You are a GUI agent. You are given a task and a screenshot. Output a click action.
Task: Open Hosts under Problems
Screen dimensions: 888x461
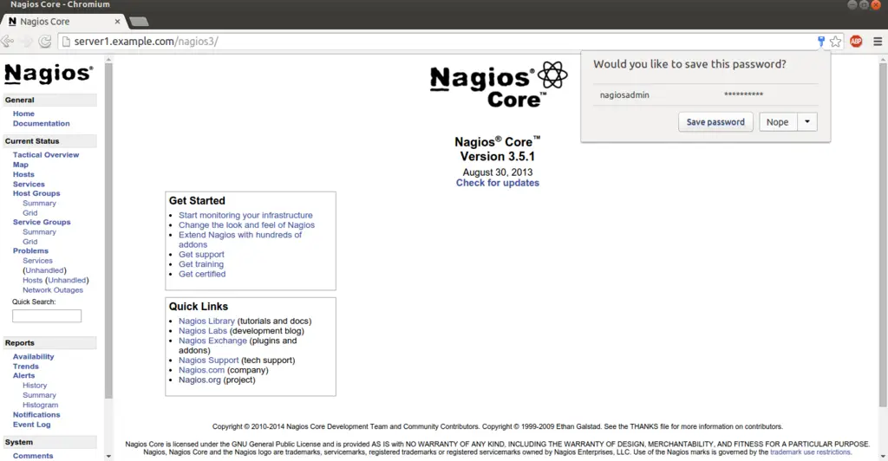(x=32, y=280)
